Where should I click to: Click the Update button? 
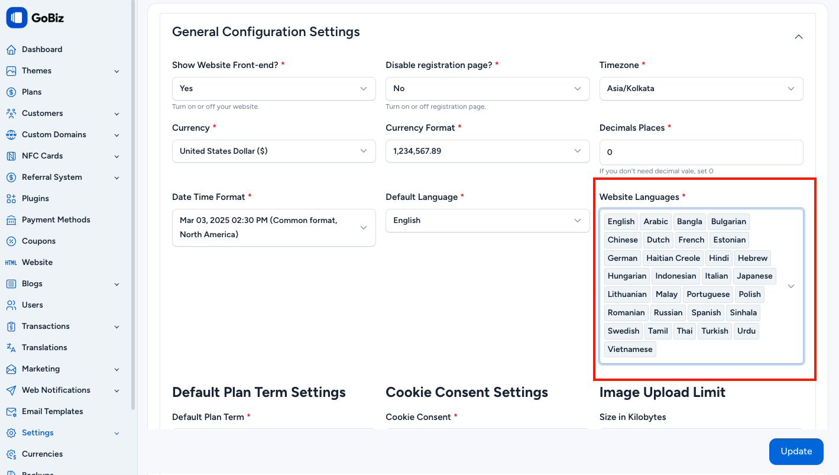point(796,451)
